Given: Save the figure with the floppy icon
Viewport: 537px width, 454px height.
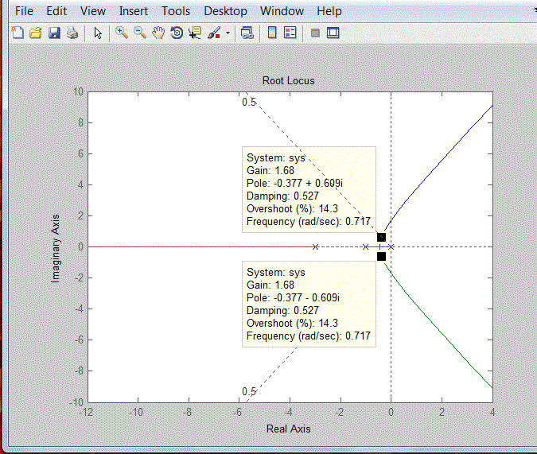Looking at the screenshot, I should coord(54,33).
